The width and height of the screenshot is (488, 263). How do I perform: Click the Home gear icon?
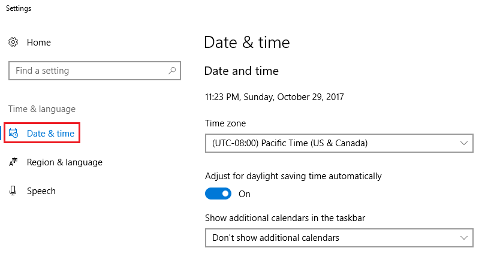(x=13, y=42)
